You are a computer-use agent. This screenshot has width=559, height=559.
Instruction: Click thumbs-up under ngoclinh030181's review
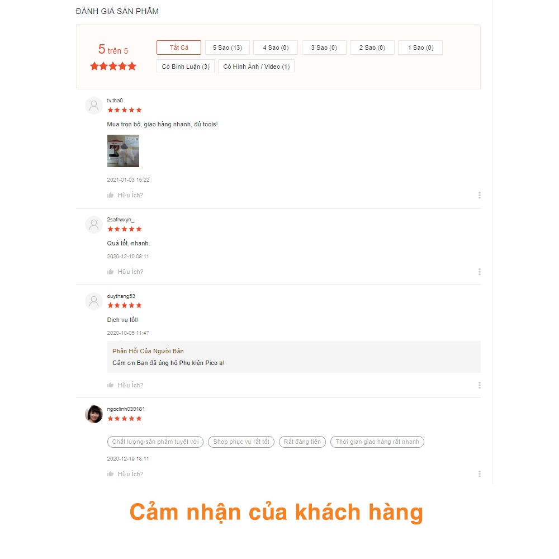click(110, 474)
